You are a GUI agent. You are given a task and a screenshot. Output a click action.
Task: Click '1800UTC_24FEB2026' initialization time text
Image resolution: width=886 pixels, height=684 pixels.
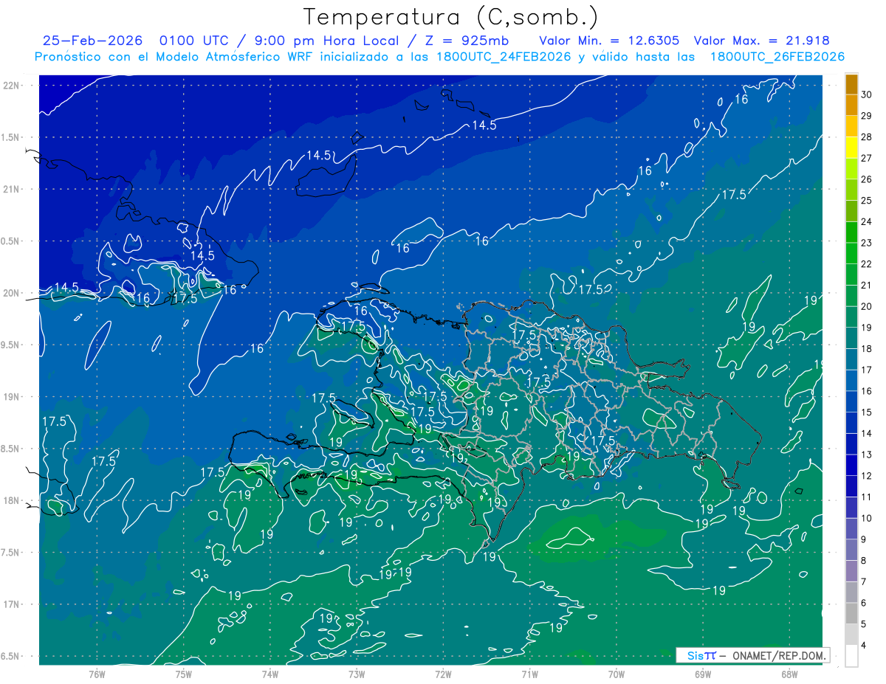point(504,57)
